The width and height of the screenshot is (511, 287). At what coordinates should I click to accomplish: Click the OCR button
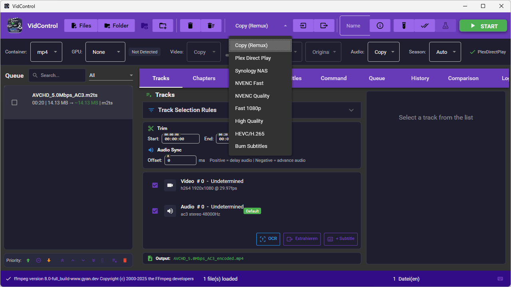tap(268, 239)
